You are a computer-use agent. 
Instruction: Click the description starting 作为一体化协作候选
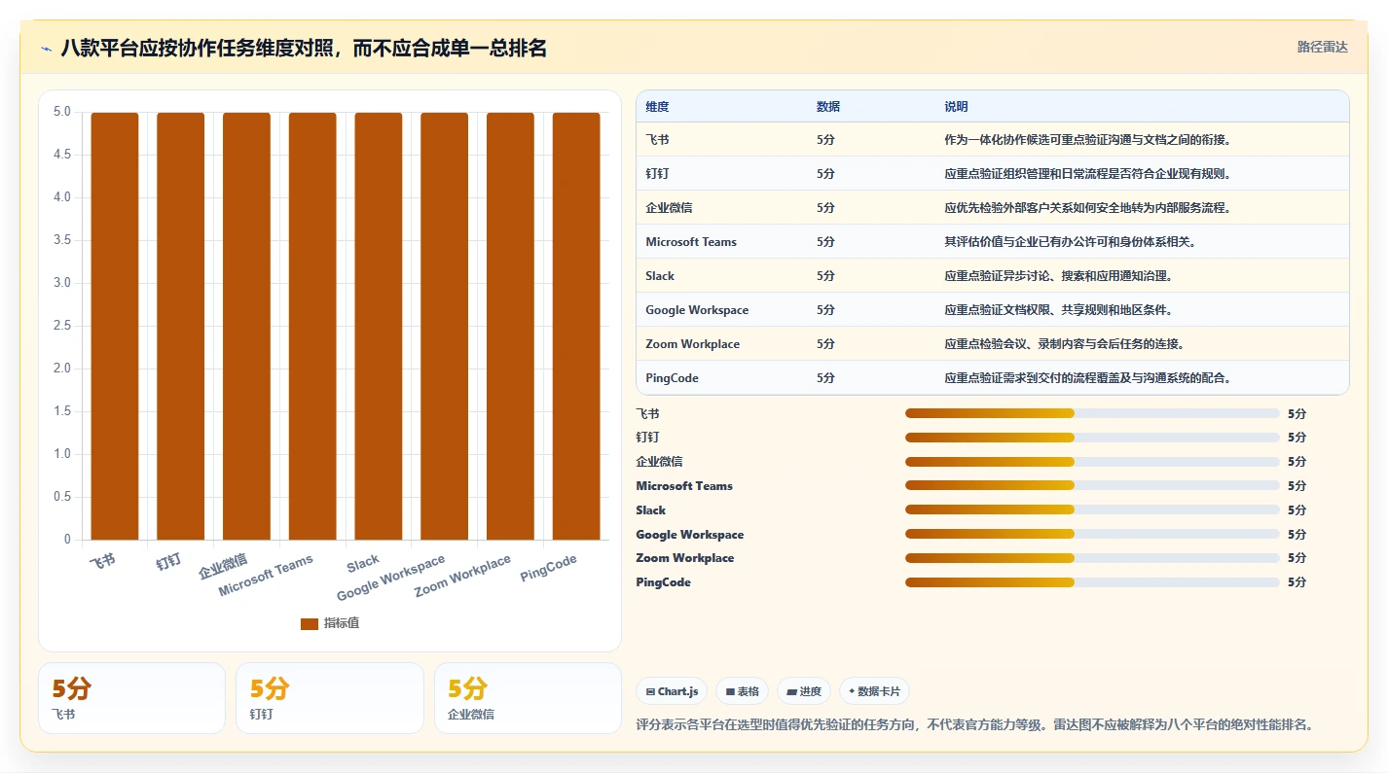(1088, 140)
